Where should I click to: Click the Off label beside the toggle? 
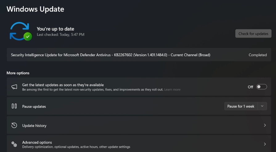(250, 87)
